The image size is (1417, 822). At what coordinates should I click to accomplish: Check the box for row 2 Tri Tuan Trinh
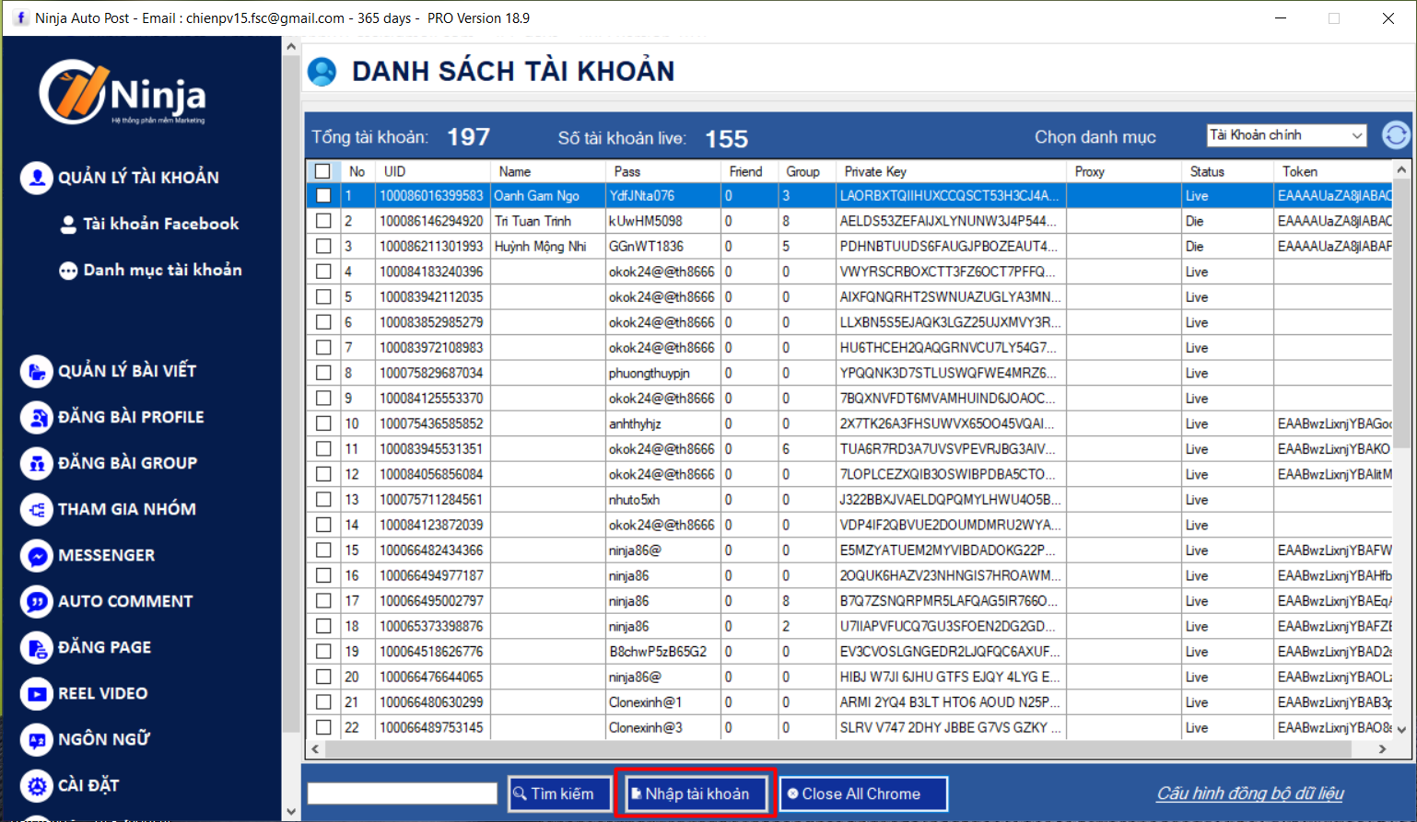pos(323,221)
